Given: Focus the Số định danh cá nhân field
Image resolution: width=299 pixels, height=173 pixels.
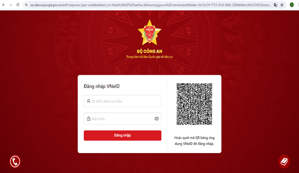Looking at the screenshot, I should 122,101.
